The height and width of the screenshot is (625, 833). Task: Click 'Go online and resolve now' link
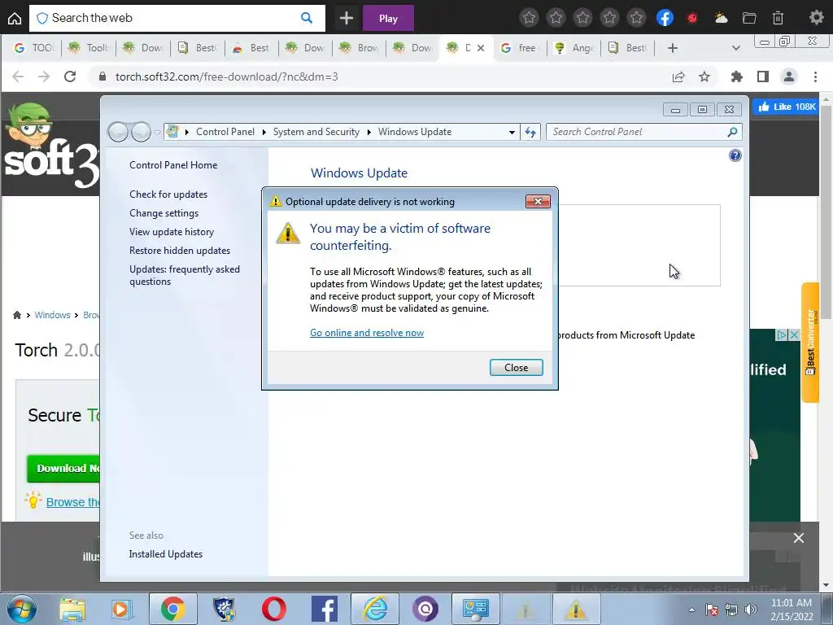367,333
